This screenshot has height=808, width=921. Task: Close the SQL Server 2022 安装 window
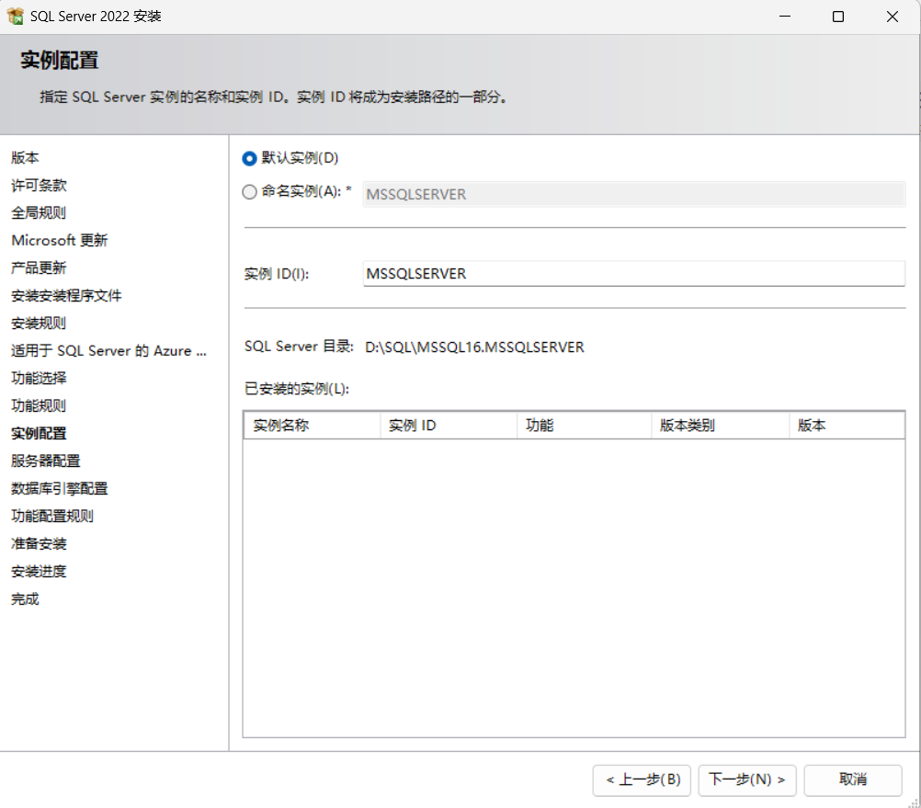tap(893, 17)
